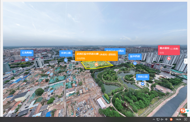Click the 西苑公园 park marker icon
The height and width of the screenshot is (122, 190).
point(143,83)
